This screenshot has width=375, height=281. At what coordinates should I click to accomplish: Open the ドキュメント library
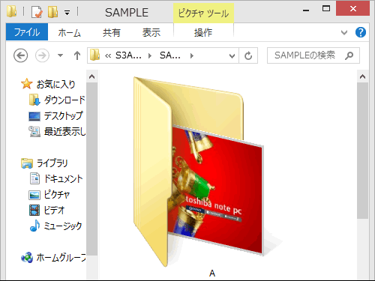coord(63,178)
